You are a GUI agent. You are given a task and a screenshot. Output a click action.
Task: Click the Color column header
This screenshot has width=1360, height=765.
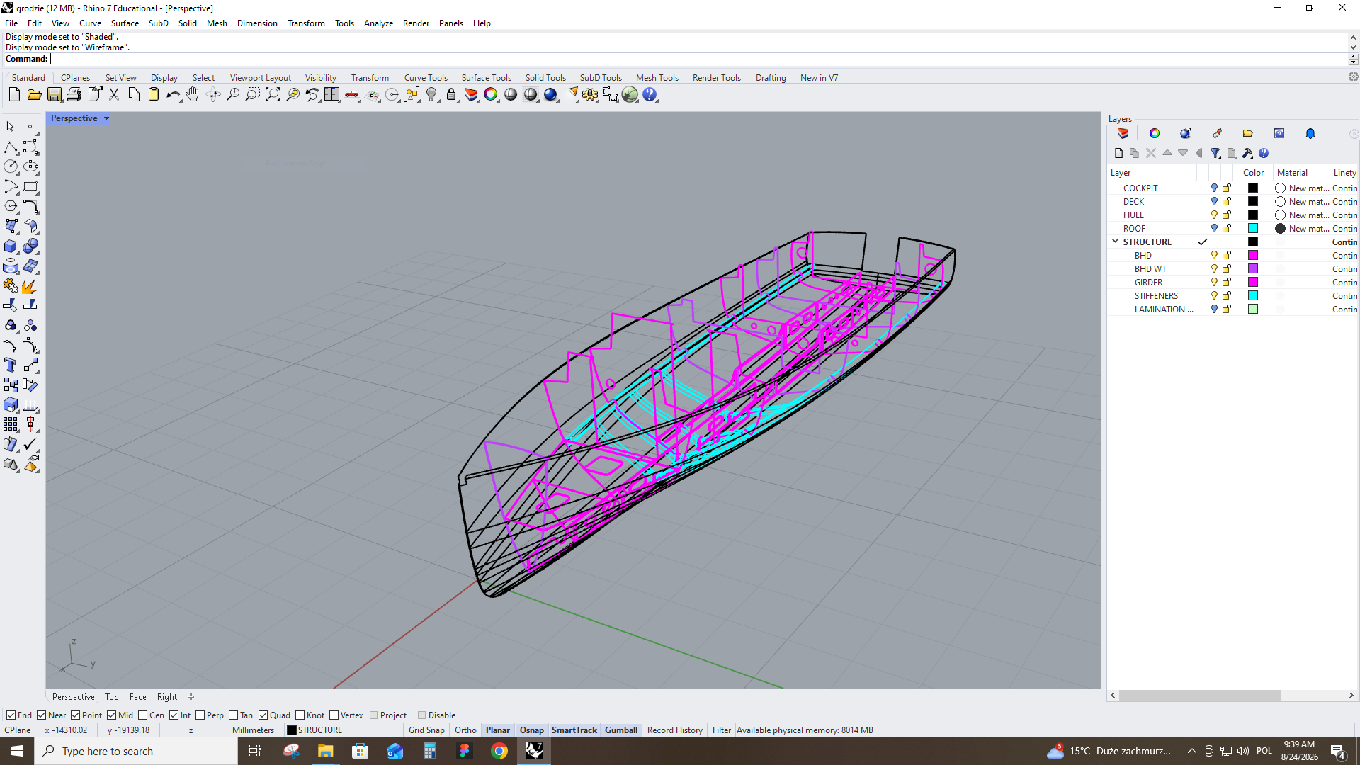click(1253, 173)
